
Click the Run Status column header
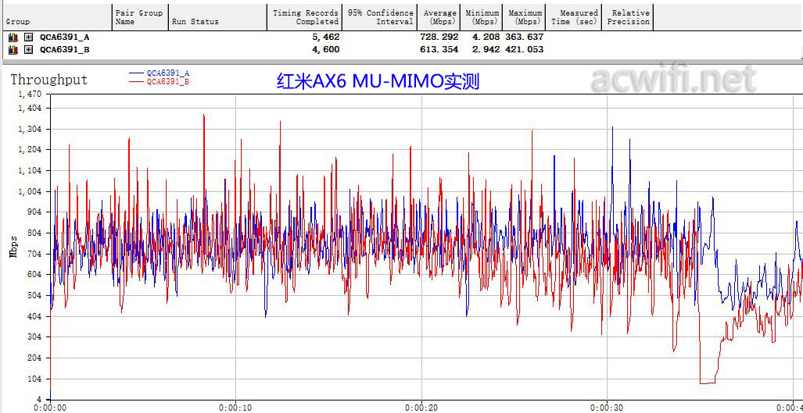217,17
